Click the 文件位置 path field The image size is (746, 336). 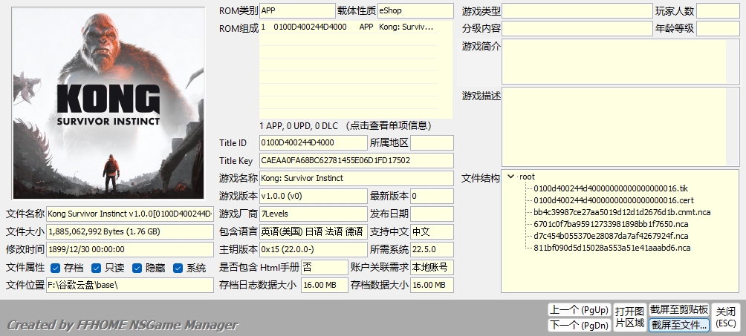click(x=130, y=285)
